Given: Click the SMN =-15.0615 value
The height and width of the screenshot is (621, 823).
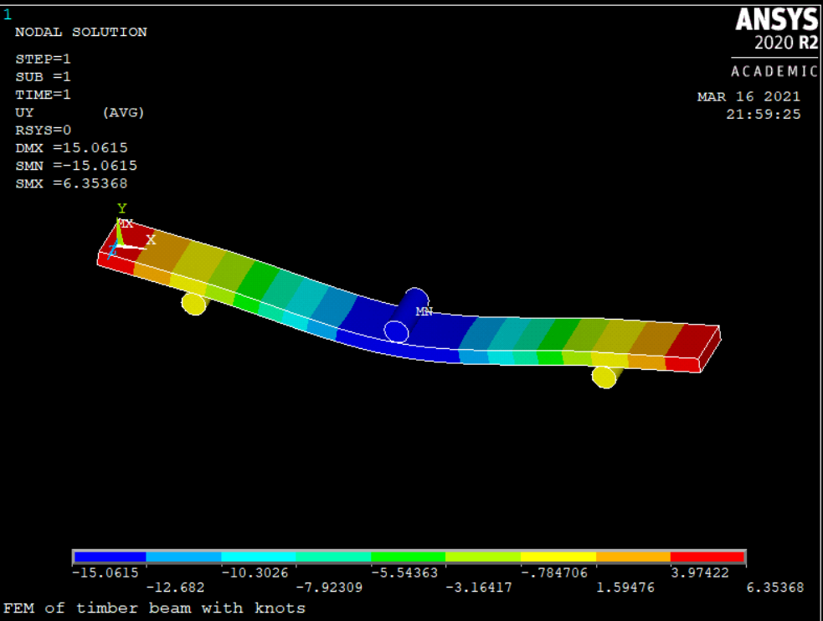Looking at the screenshot, I should (x=76, y=166).
